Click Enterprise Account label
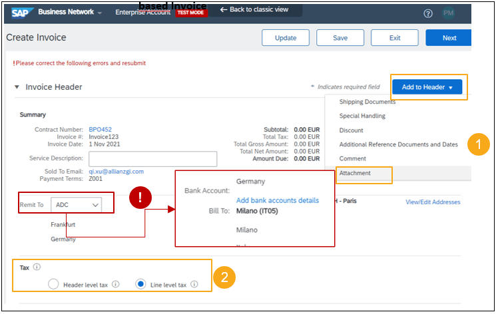This screenshot has height=314, width=496. point(143,13)
